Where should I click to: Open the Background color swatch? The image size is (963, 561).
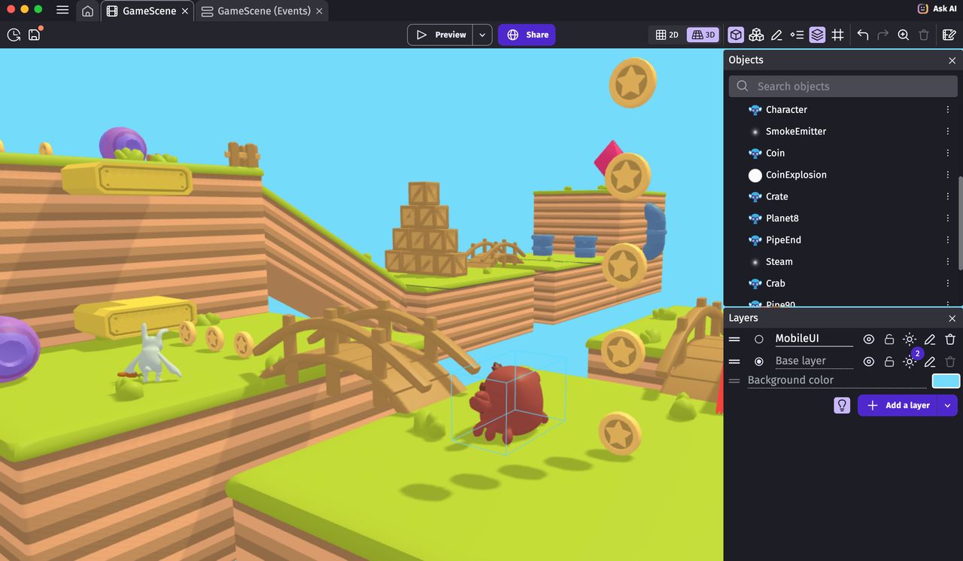(946, 381)
